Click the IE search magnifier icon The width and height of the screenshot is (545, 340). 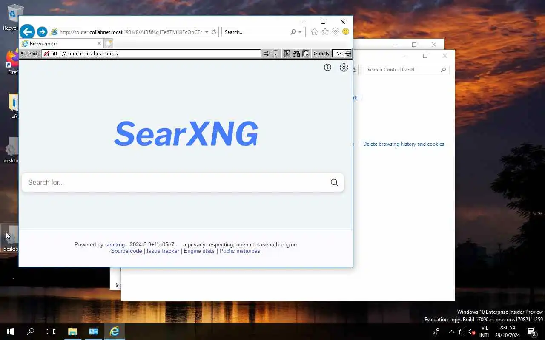pyautogui.click(x=293, y=32)
